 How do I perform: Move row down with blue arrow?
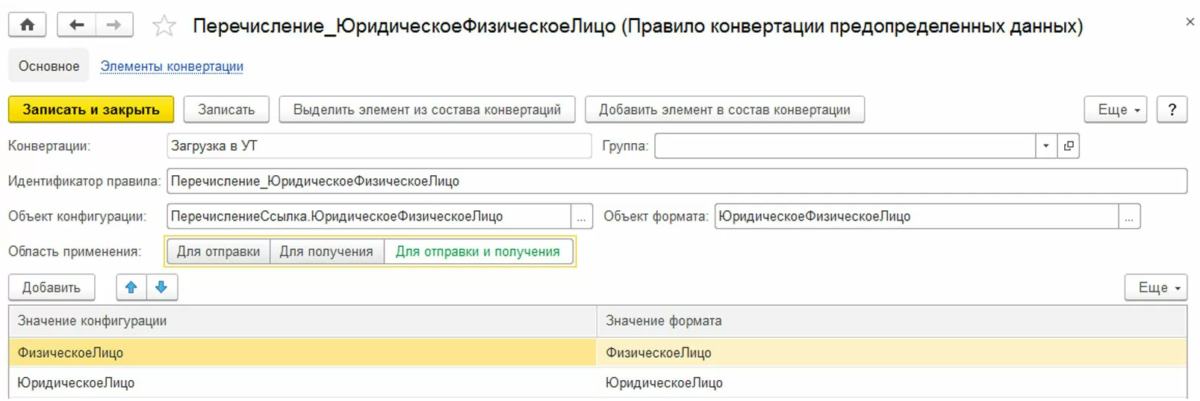click(161, 287)
